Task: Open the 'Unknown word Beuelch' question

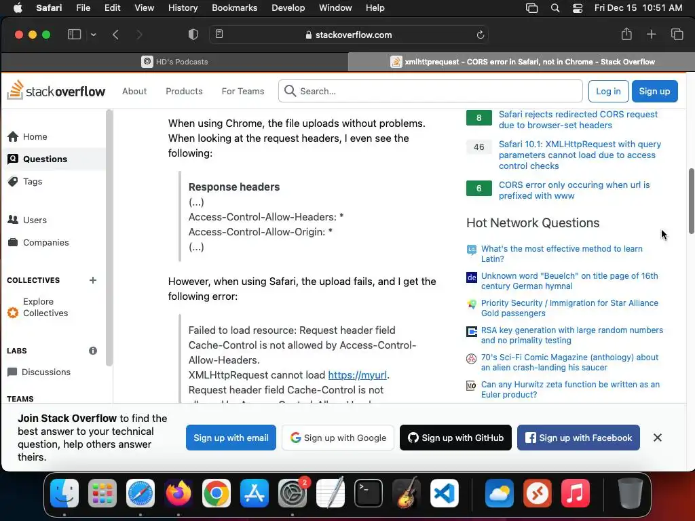Action: pos(569,281)
